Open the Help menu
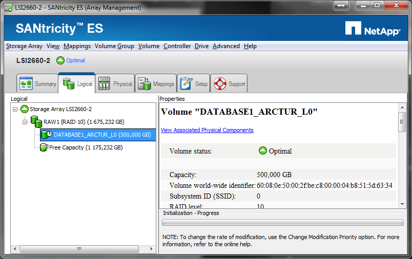Image resolution: width=412 pixels, height=259 pixels. pyautogui.click(x=250, y=46)
